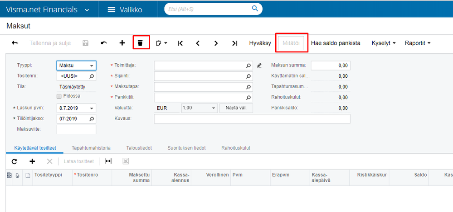Expand the Laskun pvm date dropdown
Screen dimensions: 453x212
(92, 108)
